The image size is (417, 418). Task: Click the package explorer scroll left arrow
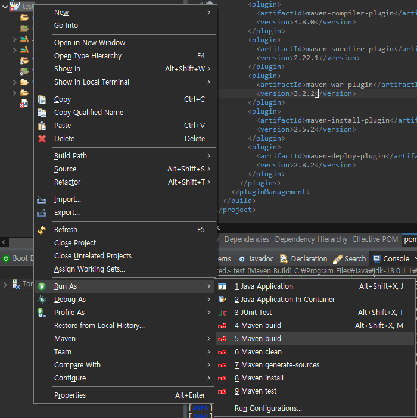(x=4, y=242)
